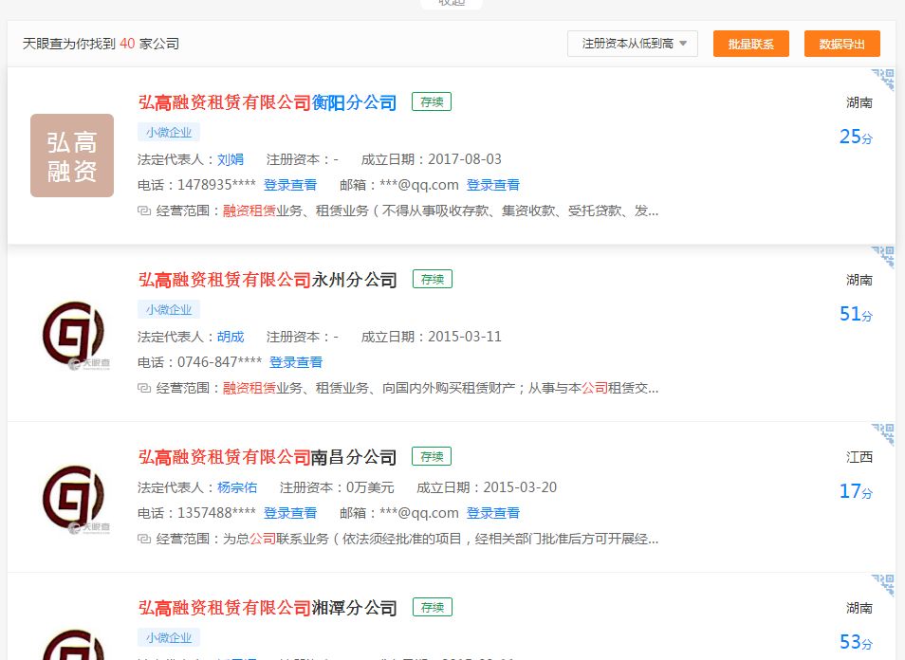Click 登录查看 next to phone 1357488****
Image resolution: width=905 pixels, height=660 pixels.
(290, 513)
